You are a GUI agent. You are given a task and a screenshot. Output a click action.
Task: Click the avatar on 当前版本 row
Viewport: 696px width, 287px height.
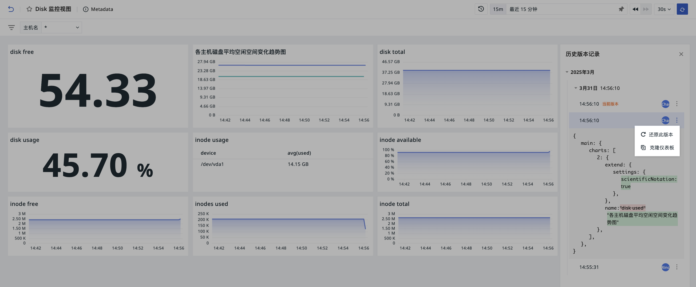tap(665, 104)
